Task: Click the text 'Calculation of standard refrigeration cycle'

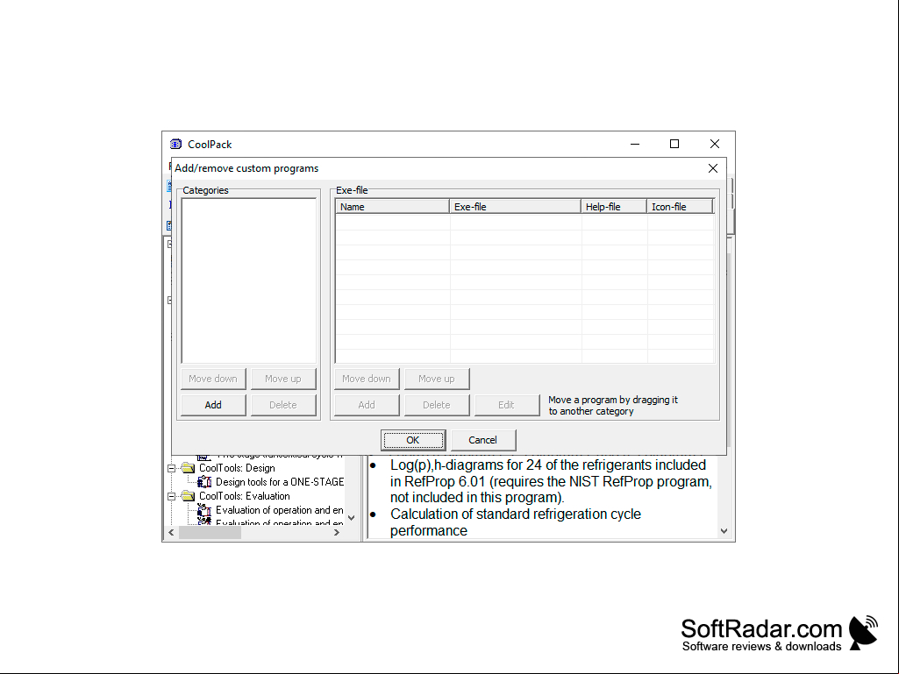Action: click(x=516, y=514)
